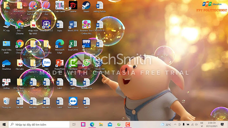Image resolution: width=228 pixels, height=128 pixels.
Task: Select the FPT Polytechnic folder
Action: (x=46, y=47)
